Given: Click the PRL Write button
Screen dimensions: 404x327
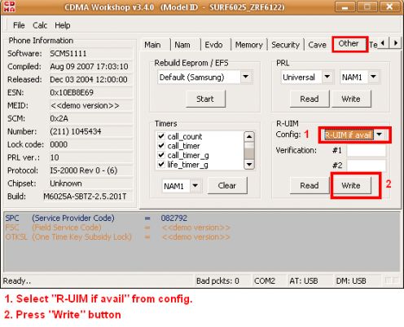Looking at the screenshot, I should point(351,99).
